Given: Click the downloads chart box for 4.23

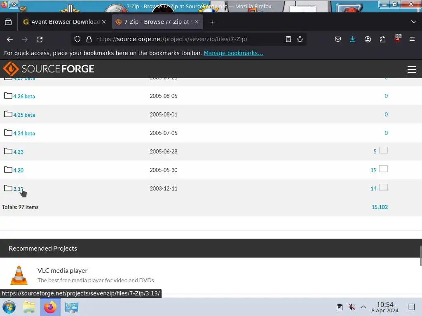Looking at the screenshot, I should [x=384, y=150].
